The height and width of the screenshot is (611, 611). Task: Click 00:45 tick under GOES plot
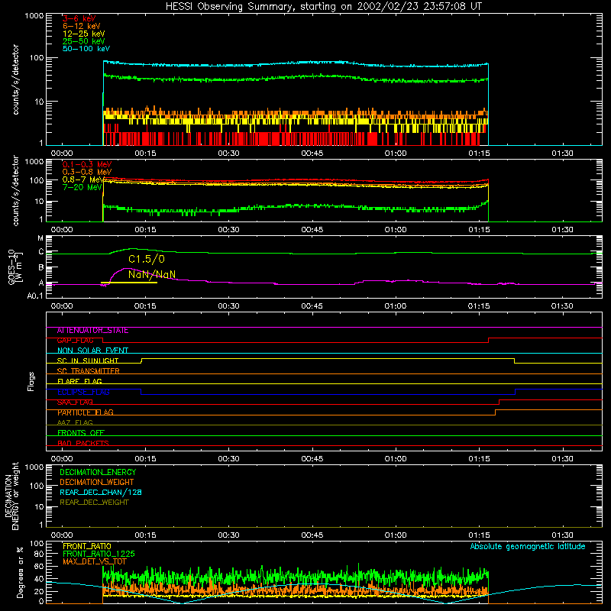click(312, 306)
